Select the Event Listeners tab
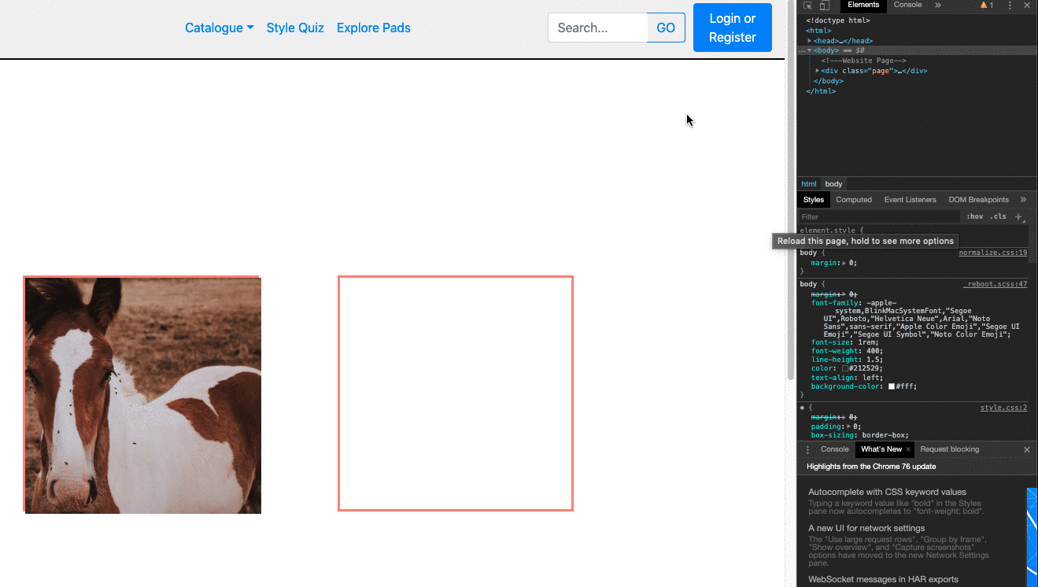 click(x=910, y=200)
